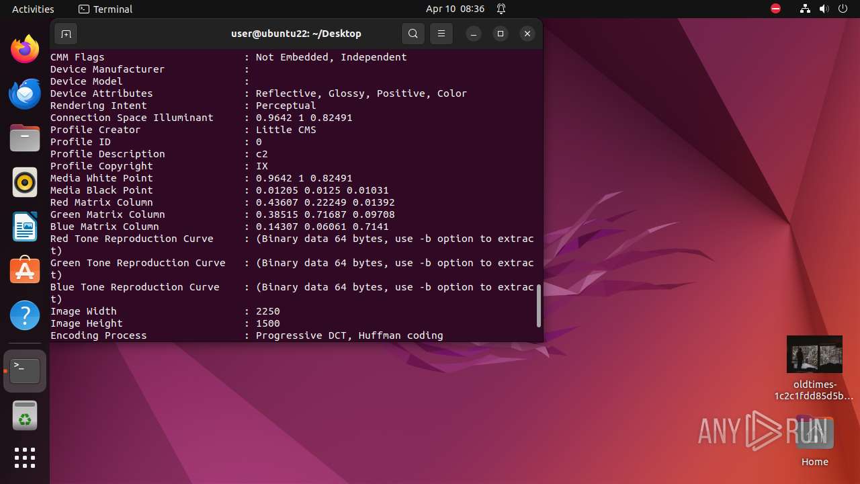Click the 'Profile Copyright' label
The image size is (860, 484).
point(101,166)
